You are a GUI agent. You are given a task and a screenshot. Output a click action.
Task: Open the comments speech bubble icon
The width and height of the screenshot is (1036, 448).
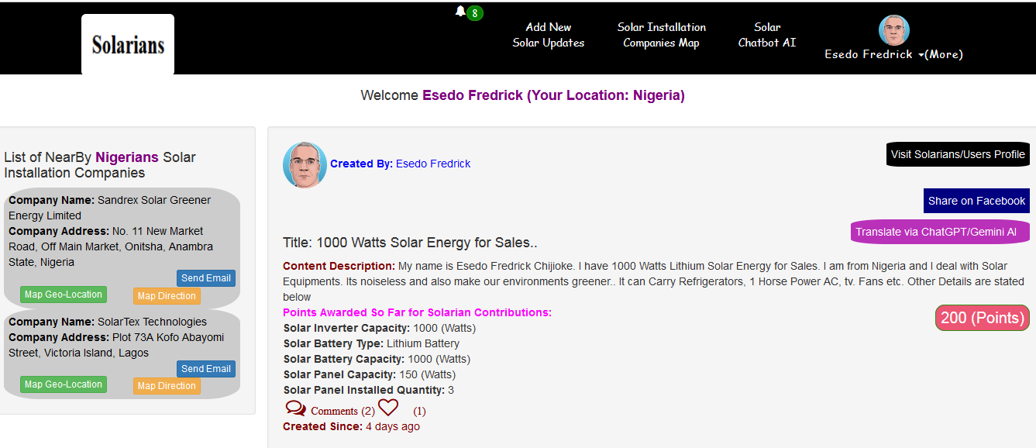[x=295, y=408]
